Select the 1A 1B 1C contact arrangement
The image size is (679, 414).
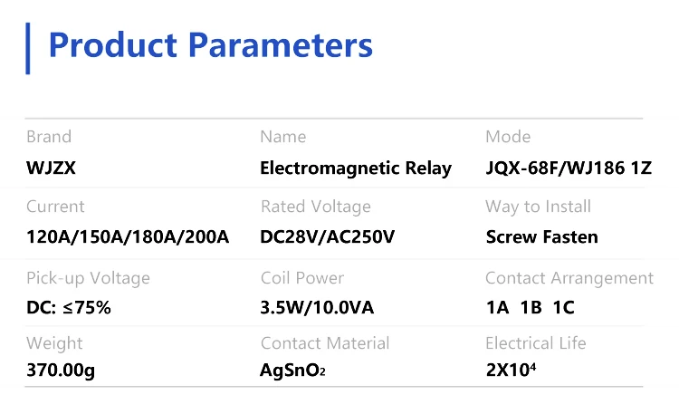point(530,308)
